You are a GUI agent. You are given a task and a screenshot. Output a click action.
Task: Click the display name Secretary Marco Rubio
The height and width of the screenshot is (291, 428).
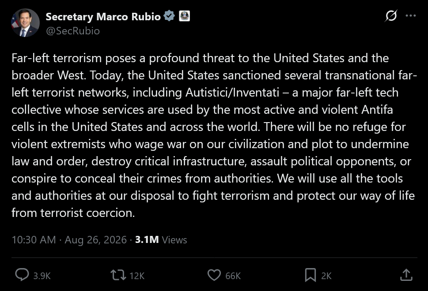(103, 17)
